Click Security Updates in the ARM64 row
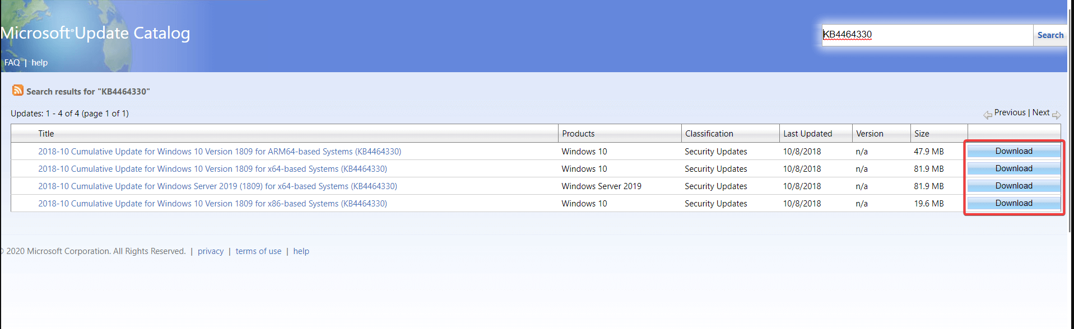The width and height of the screenshot is (1074, 329). click(x=715, y=152)
